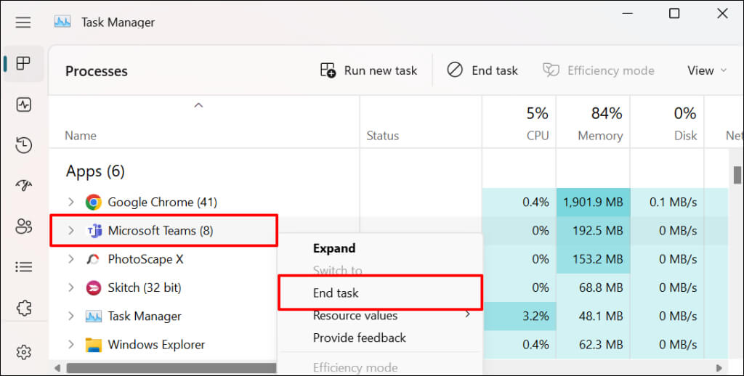Viewport: 744px width, 376px height.
Task: Click Provide feedback menu entry
Action: (359, 338)
